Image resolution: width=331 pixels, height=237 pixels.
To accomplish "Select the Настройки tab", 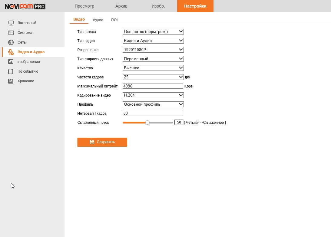I will point(195,6).
